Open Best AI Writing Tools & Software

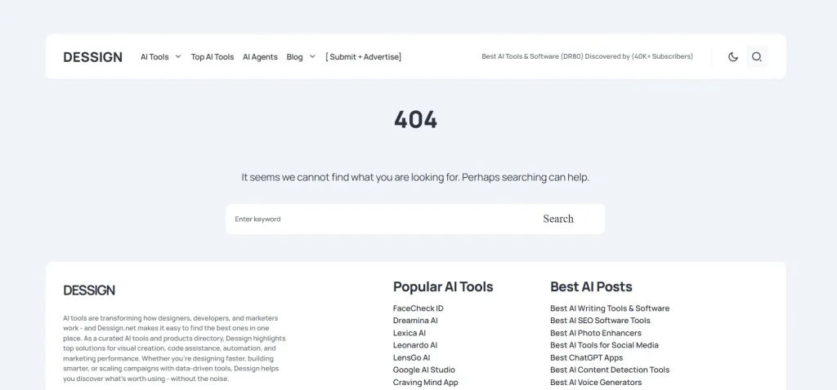610,308
